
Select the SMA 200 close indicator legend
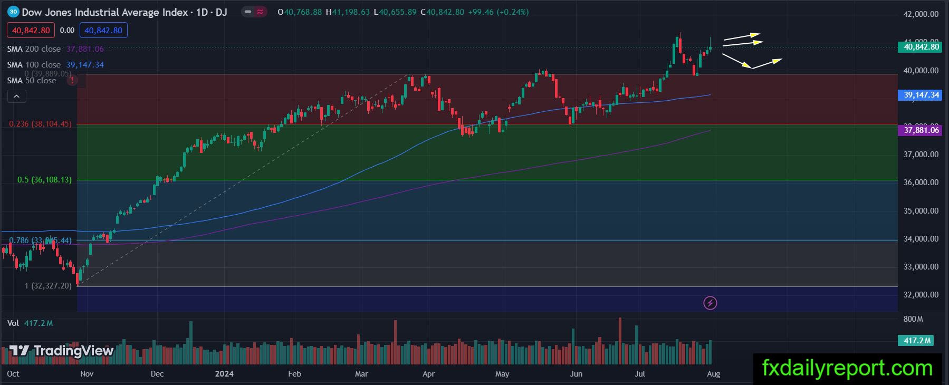click(x=55, y=49)
